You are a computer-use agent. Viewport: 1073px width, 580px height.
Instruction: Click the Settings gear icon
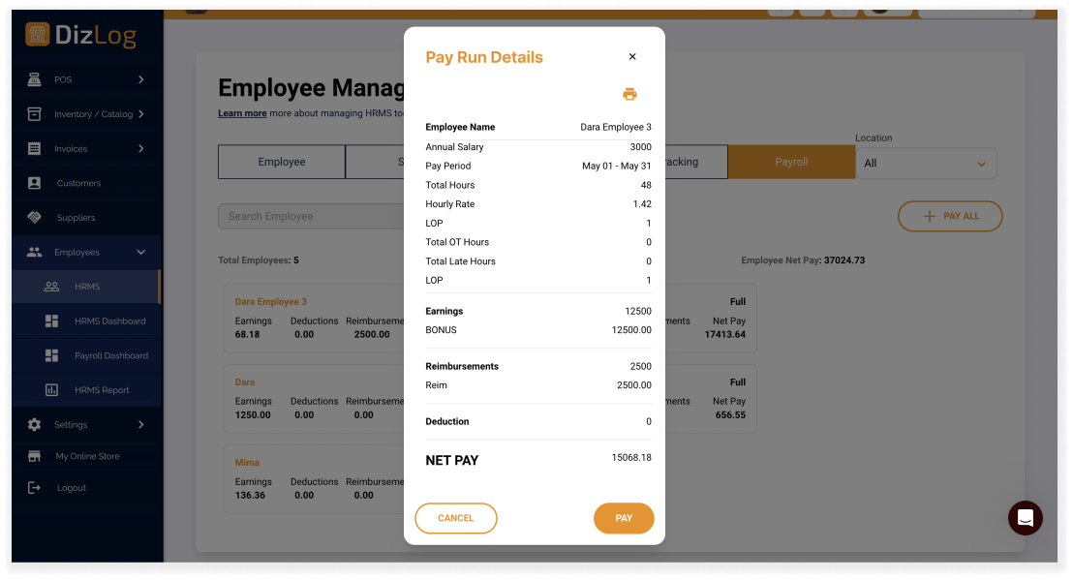(35, 425)
